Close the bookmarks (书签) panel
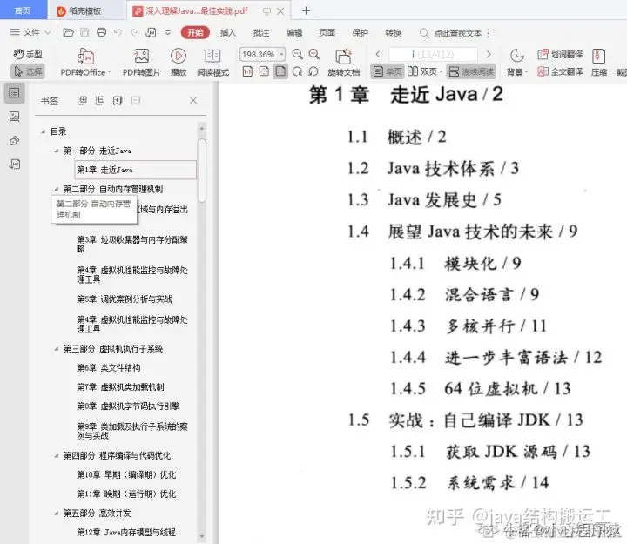The width and height of the screenshot is (627, 544). [x=193, y=100]
